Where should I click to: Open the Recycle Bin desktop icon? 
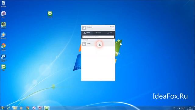(x=3, y=4)
